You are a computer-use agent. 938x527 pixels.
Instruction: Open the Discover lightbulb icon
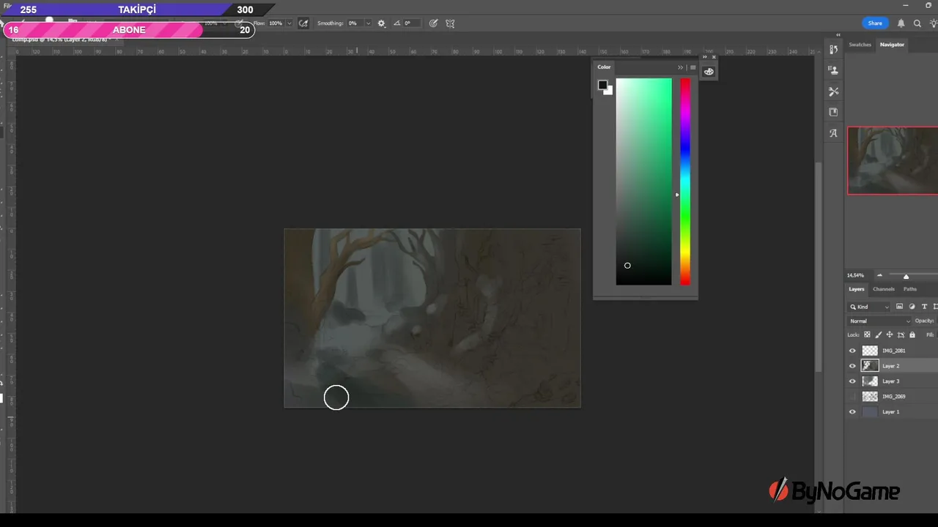click(933, 23)
